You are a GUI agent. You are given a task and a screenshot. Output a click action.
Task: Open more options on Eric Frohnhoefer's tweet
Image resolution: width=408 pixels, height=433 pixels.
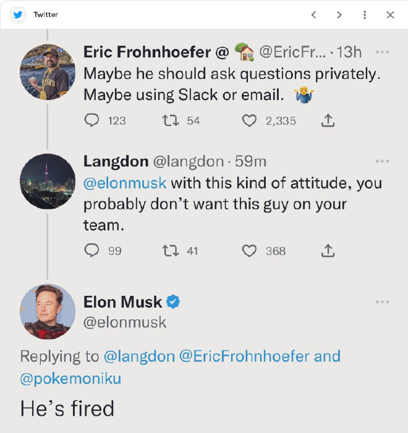coord(382,52)
